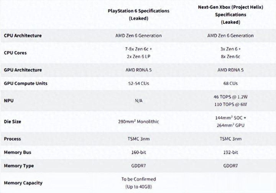Click the 46 TOPS @ 1.2W cell
The height and width of the screenshot is (193, 276).
point(230,97)
